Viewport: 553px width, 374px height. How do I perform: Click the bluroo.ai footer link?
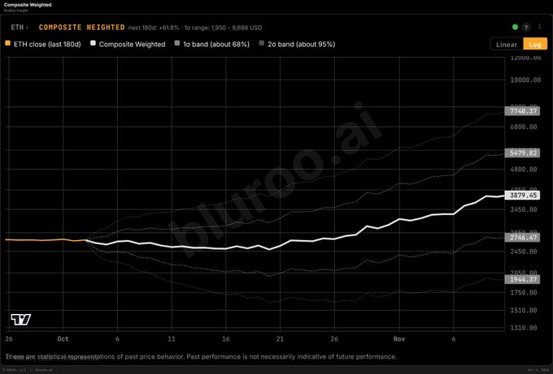coord(44,370)
